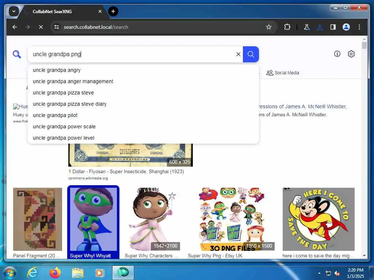View site information icon in address bar
The width and height of the screenshot is (374, 280).
57,27
